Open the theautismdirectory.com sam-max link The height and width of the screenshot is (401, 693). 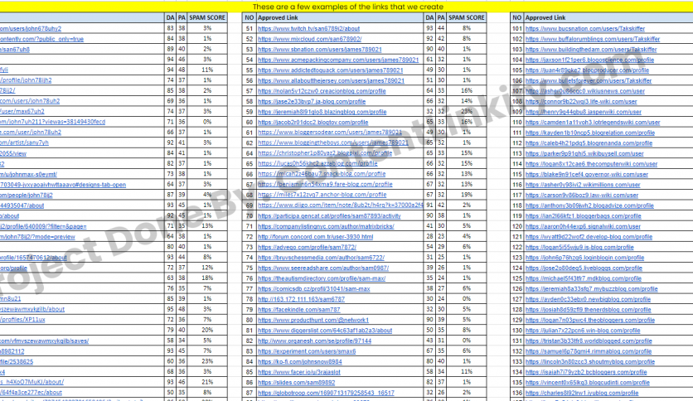pyautogui.click(x=322, y=278)
